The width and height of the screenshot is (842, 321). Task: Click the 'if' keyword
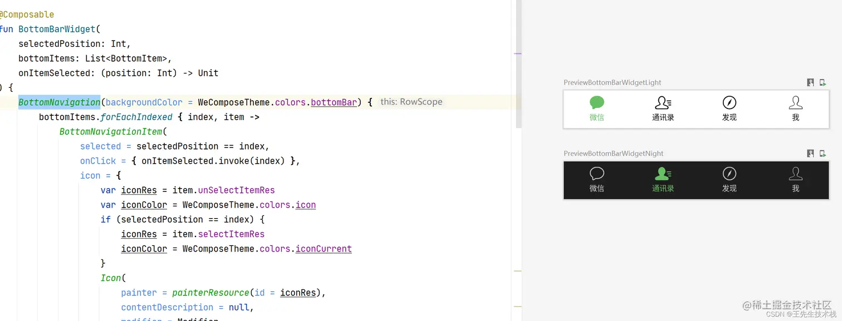(x=106, y=219)
